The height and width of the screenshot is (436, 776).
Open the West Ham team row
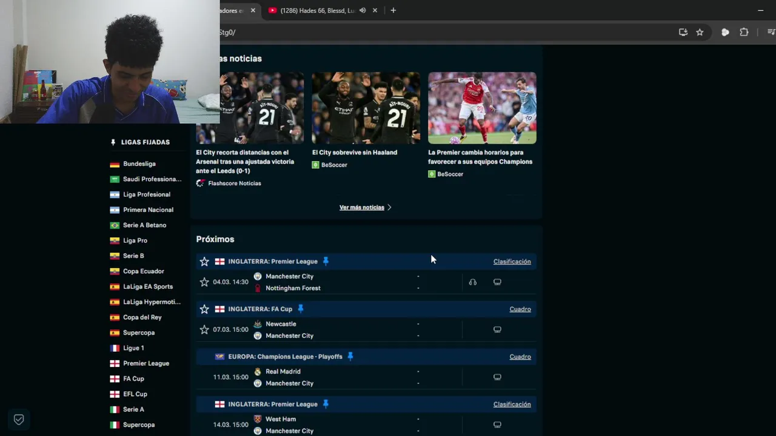(x=281, y=419)
